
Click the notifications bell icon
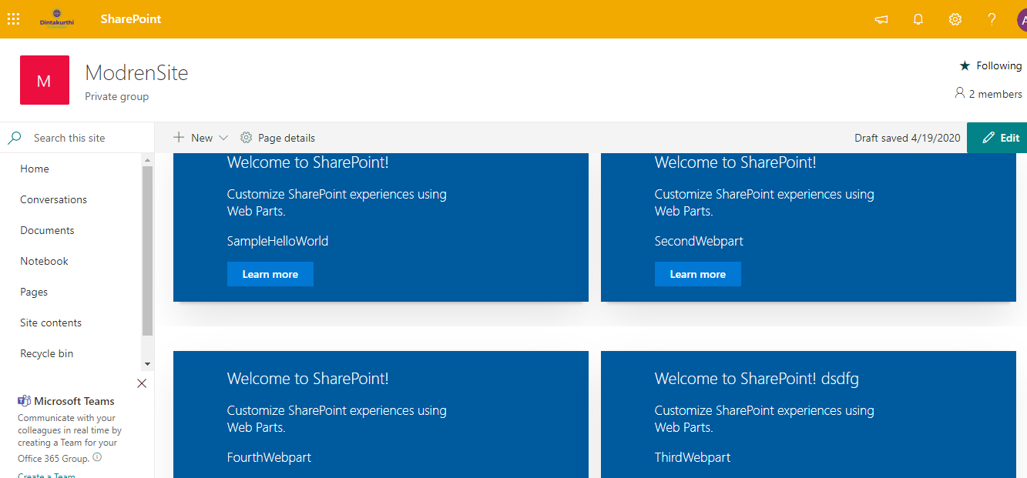tap(918, 18)
